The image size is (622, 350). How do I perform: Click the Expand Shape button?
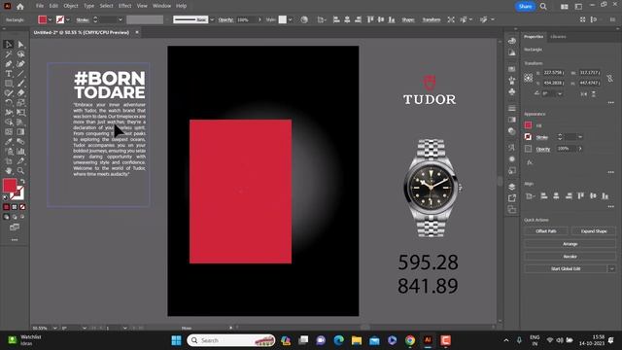(594, 231)
